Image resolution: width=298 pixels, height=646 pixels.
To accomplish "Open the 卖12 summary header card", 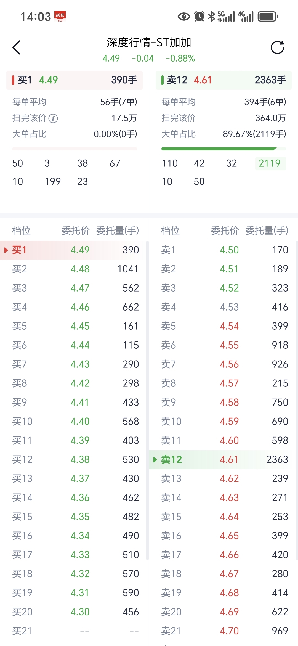I will pos(223,80).
